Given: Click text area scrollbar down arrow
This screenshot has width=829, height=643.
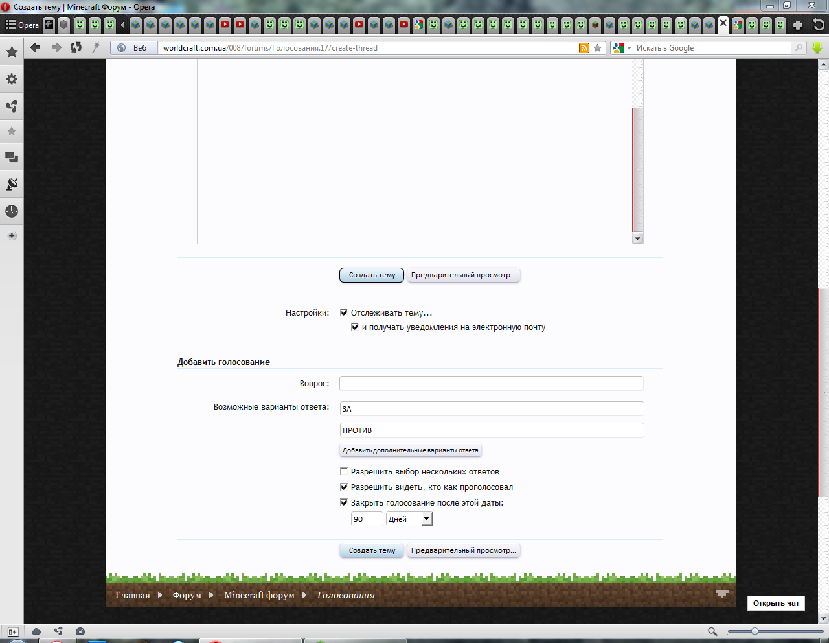Looking at the screenshot, I should [x=637, y=239].
